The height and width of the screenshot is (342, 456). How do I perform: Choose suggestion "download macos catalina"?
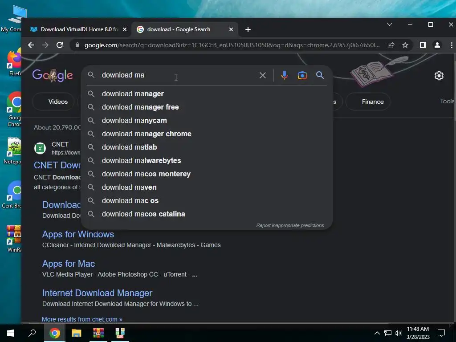point(207,214)
